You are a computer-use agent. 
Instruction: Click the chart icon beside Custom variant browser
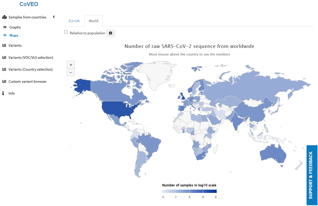[x=4, y=81]
